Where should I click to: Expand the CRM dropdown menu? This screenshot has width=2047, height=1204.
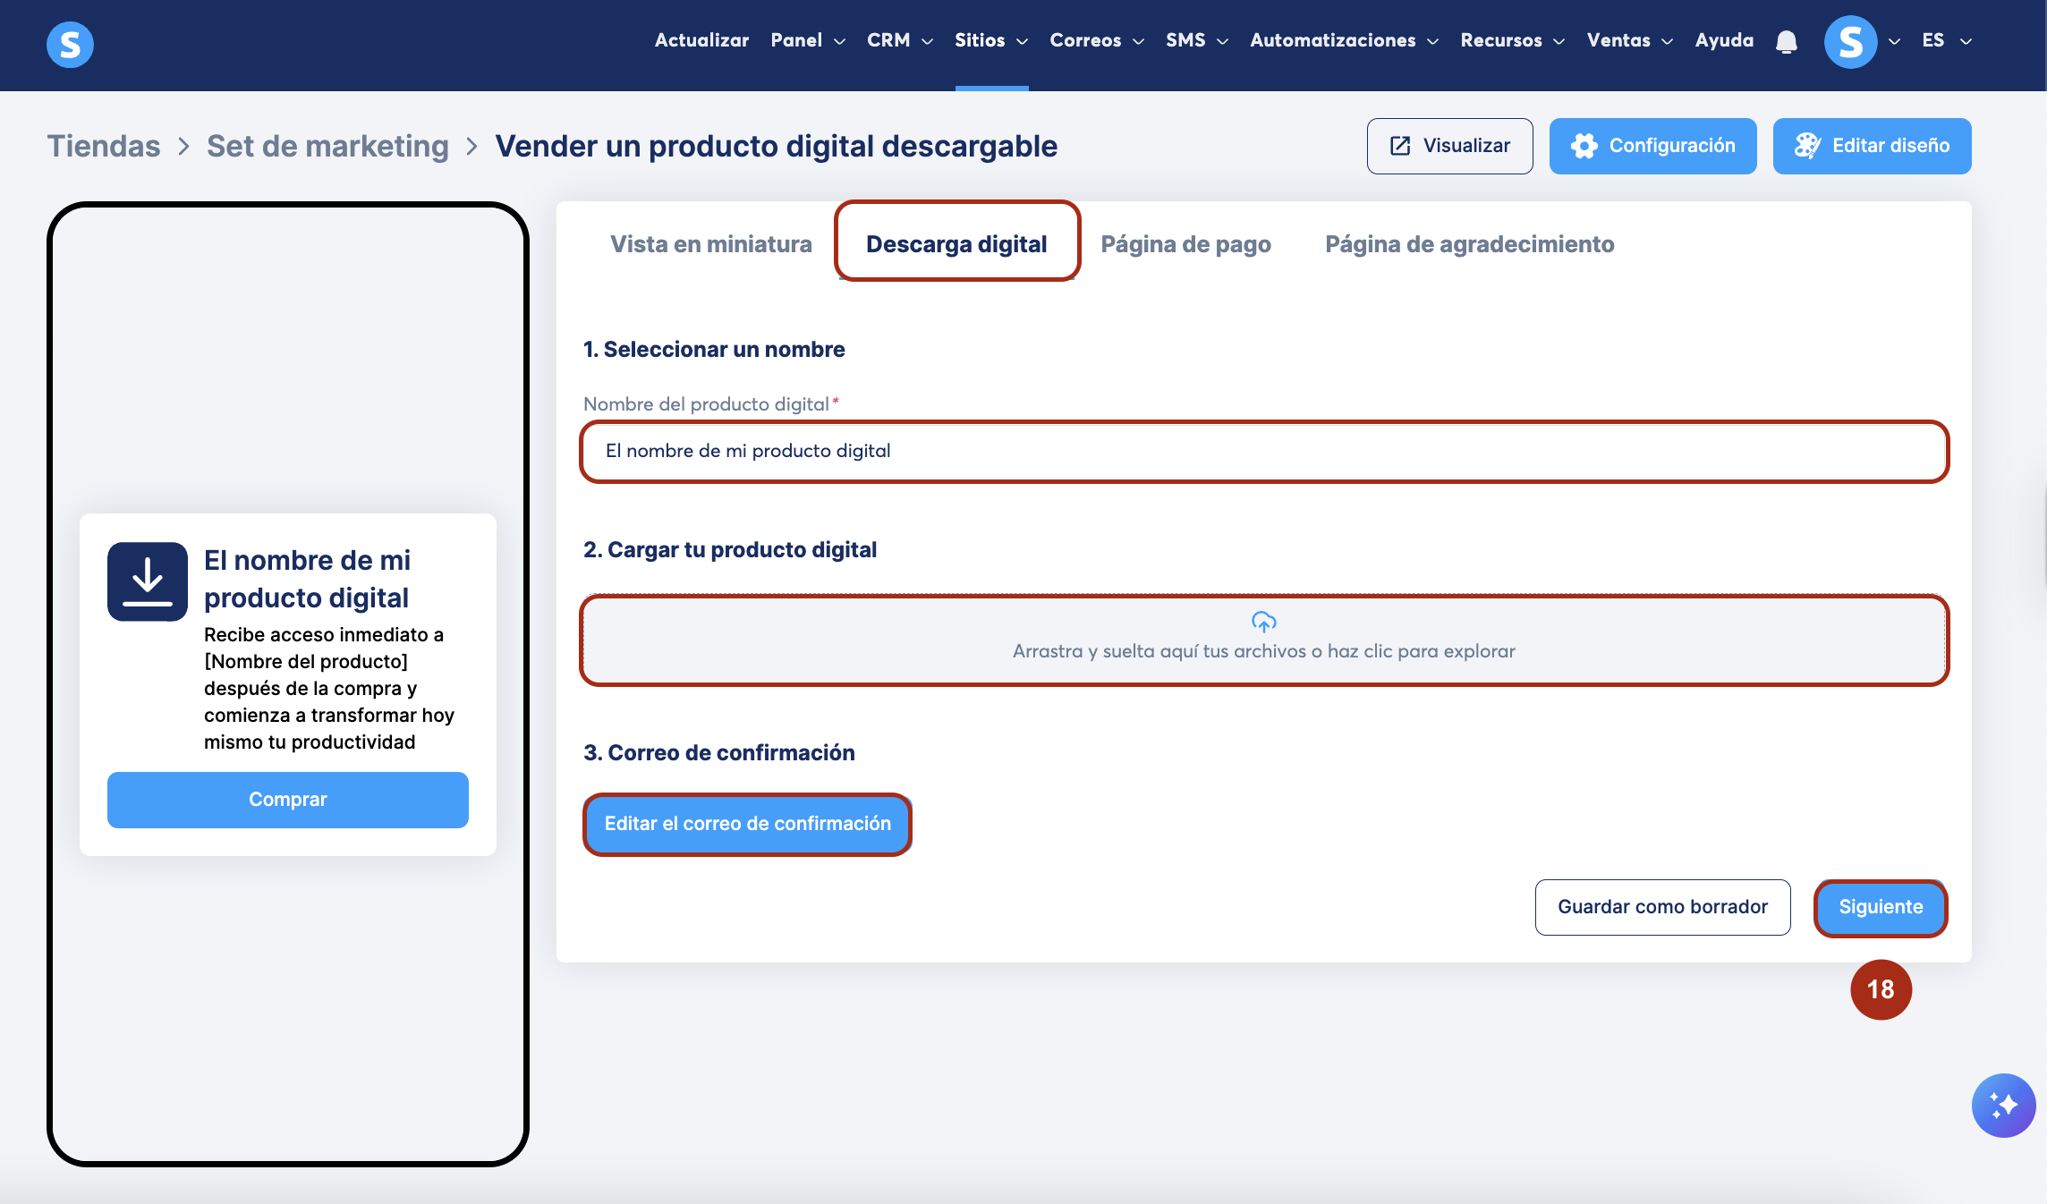tap(899, 40)
